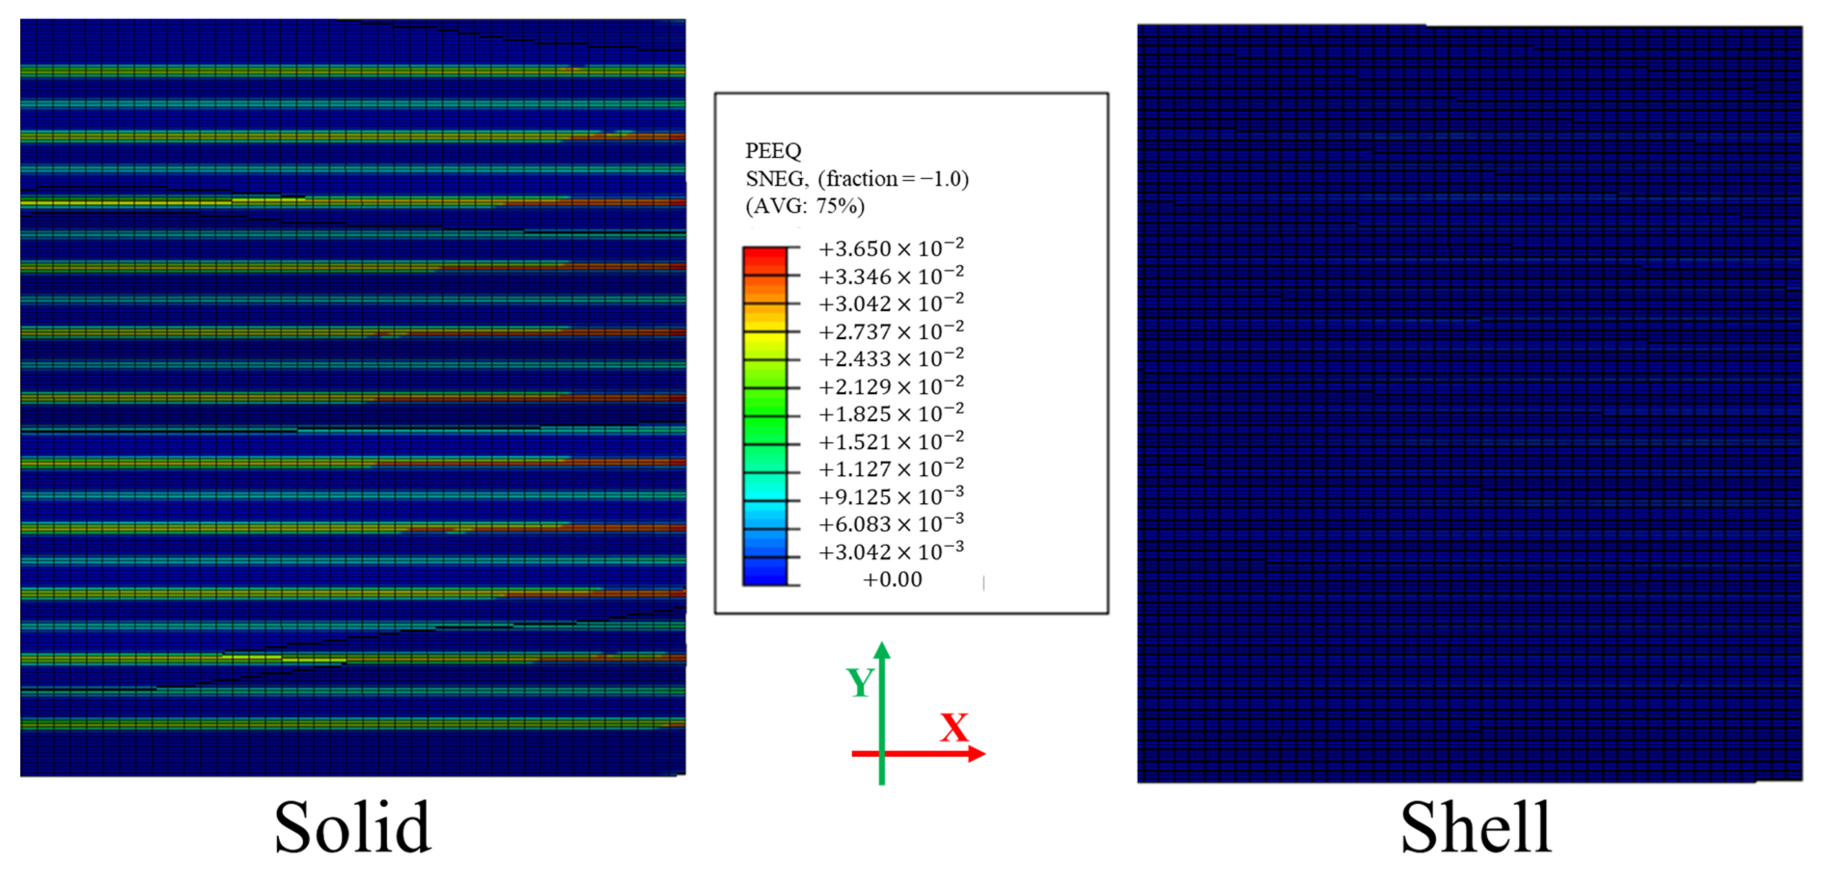The image size is (1824, 876).
Task: Click the dark blue swatch at legend bottom
Action: (x=765, y=571)
